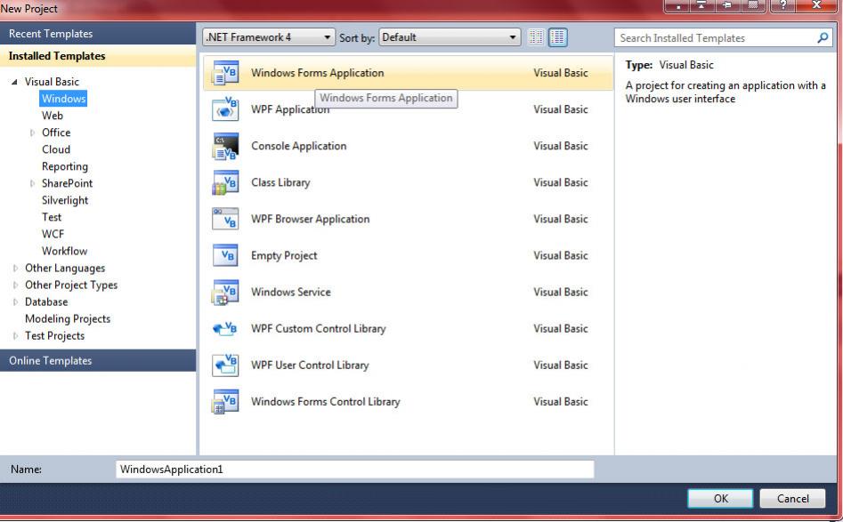Select the Modeling Projects category
This screenshot has width=843, height=522.
coord(67,319)
